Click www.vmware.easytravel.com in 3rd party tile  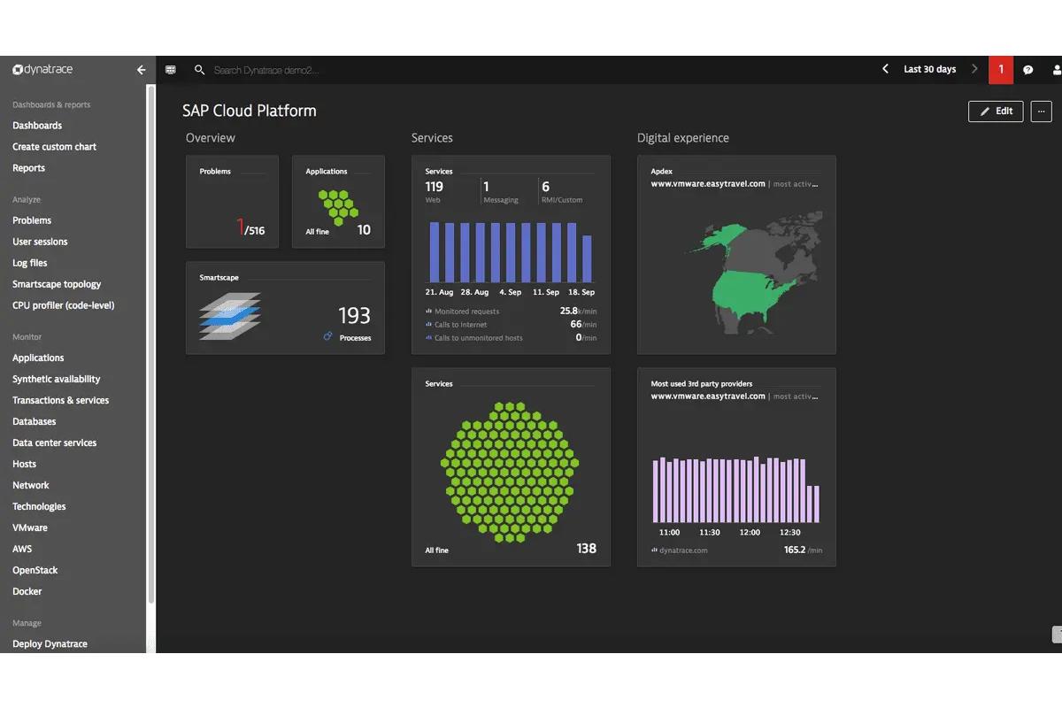(708, 396)
